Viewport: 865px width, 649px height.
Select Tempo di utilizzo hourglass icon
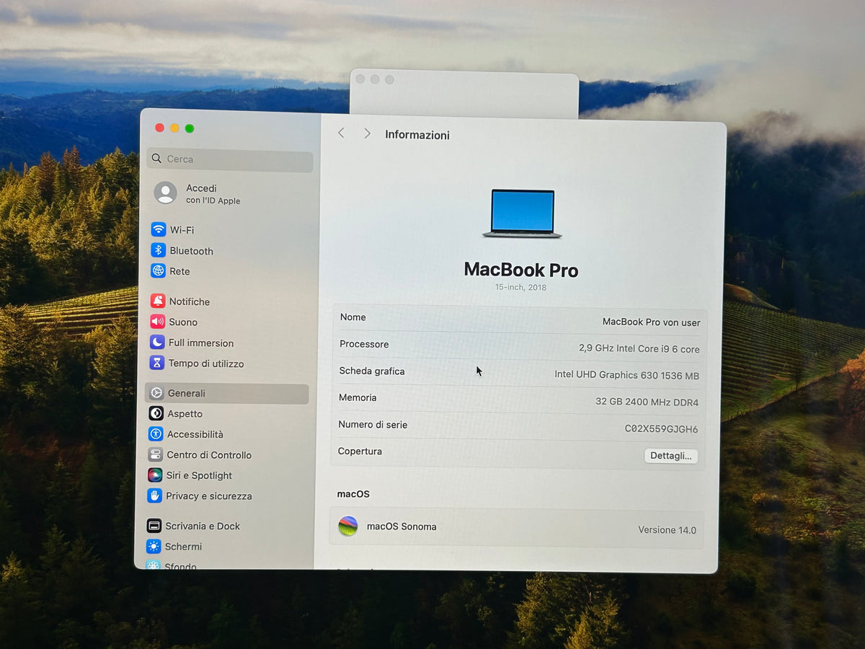tap(157, 363)
